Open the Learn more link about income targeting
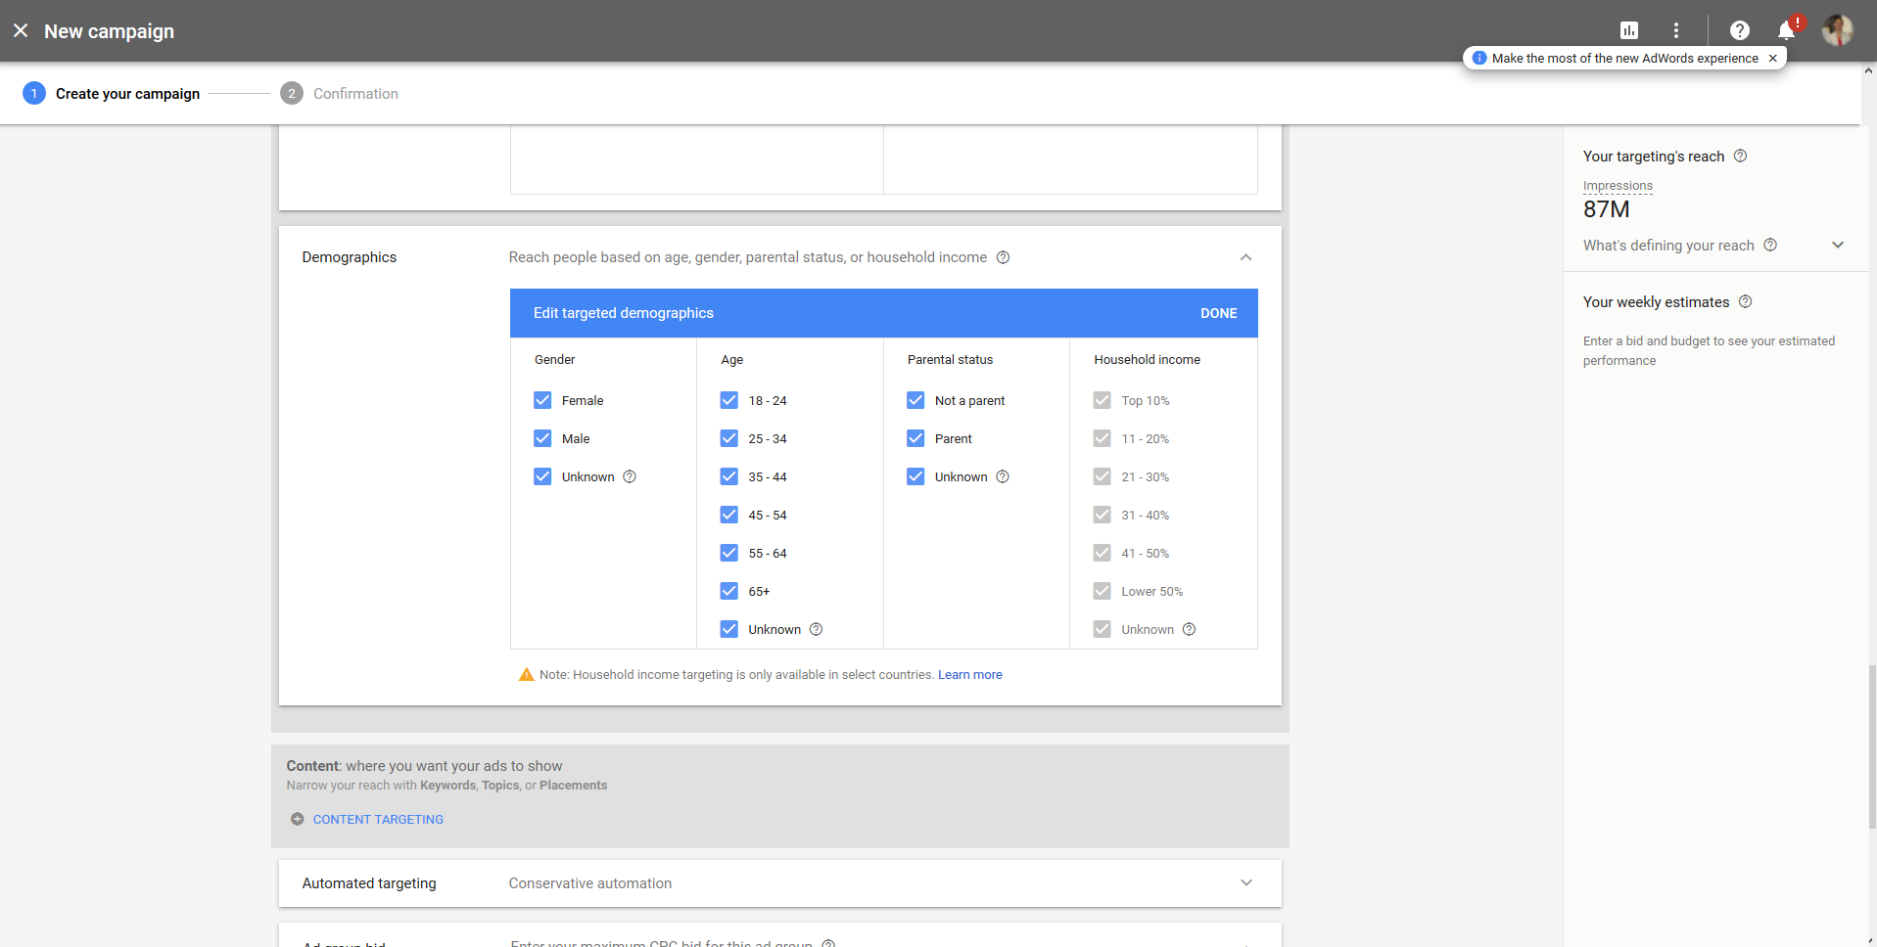The width and height of the screenshot is (1877, 947). [969, 674]
